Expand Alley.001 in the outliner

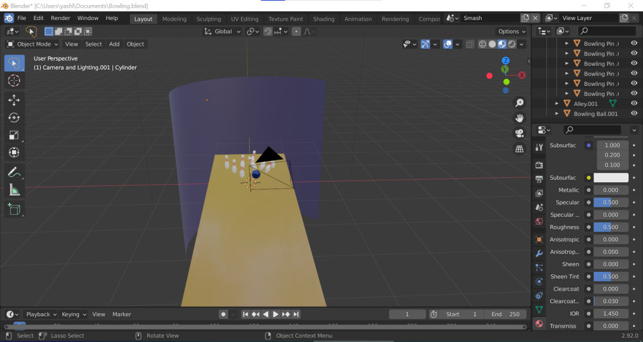(557, 103)
